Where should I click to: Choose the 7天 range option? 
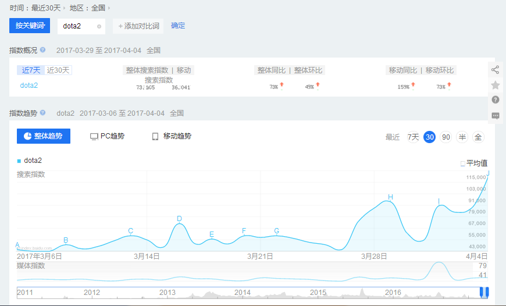click(413, 137)
